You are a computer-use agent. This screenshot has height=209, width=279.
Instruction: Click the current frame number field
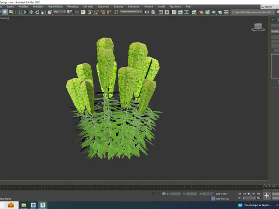tap(249, 198)
